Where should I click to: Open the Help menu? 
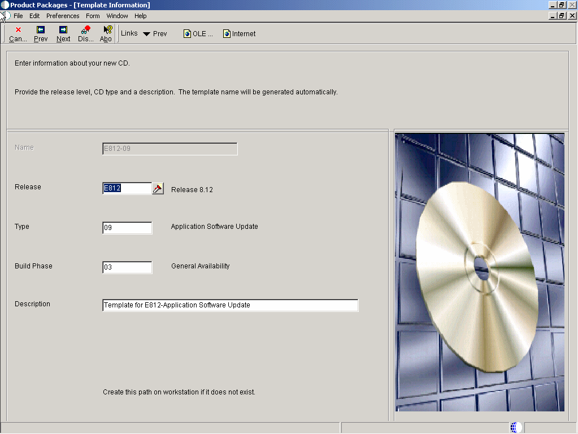coord(140,16)
